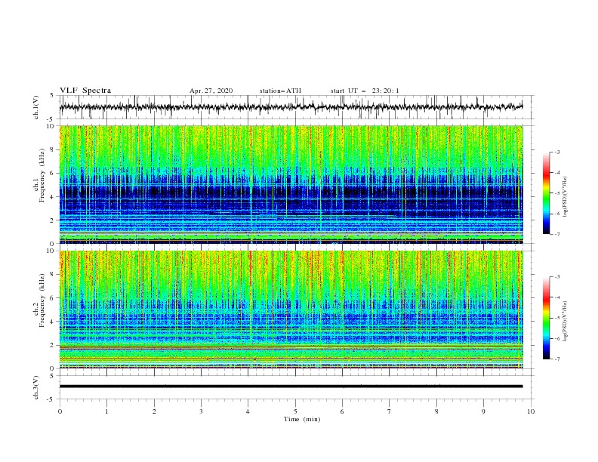Click time tick label '10' on x-axis
The height and width of the screenshot is (462, 598).
(x=531, y=411)
